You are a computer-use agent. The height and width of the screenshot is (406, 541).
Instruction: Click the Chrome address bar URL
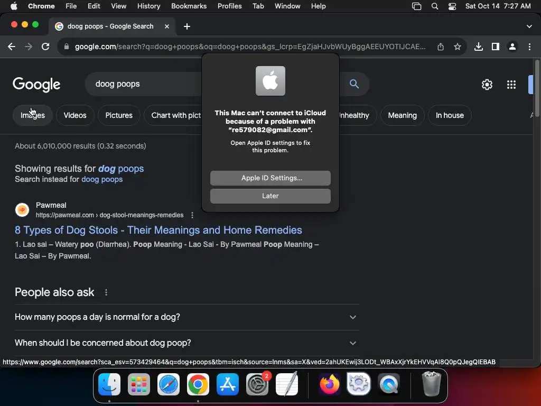click(x=250, y=47)
